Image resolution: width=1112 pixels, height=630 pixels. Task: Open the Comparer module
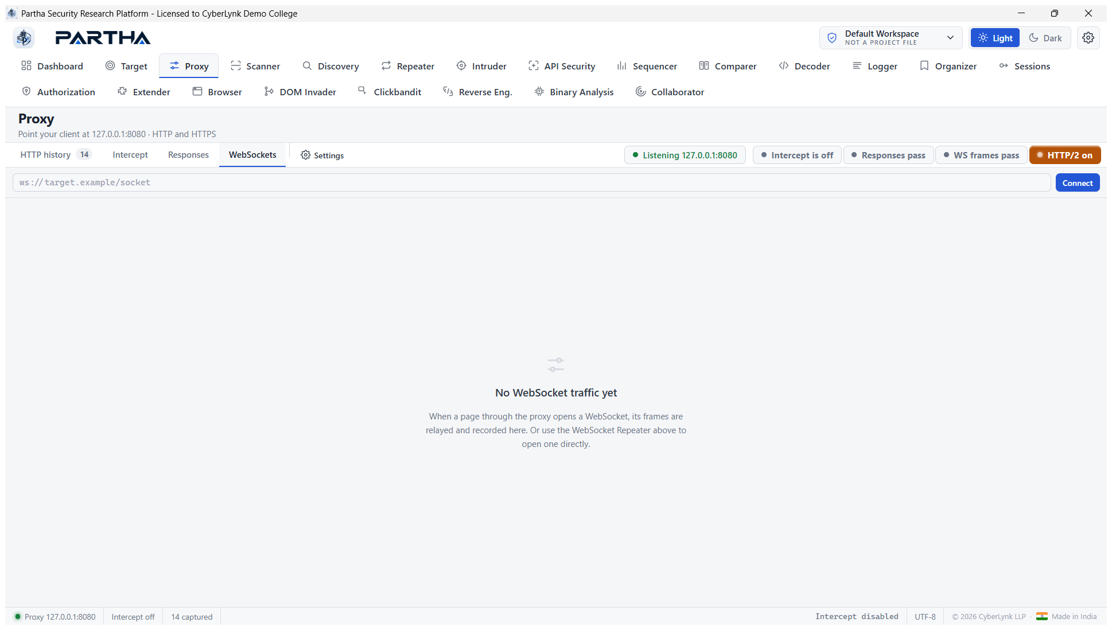coord(728,66)
